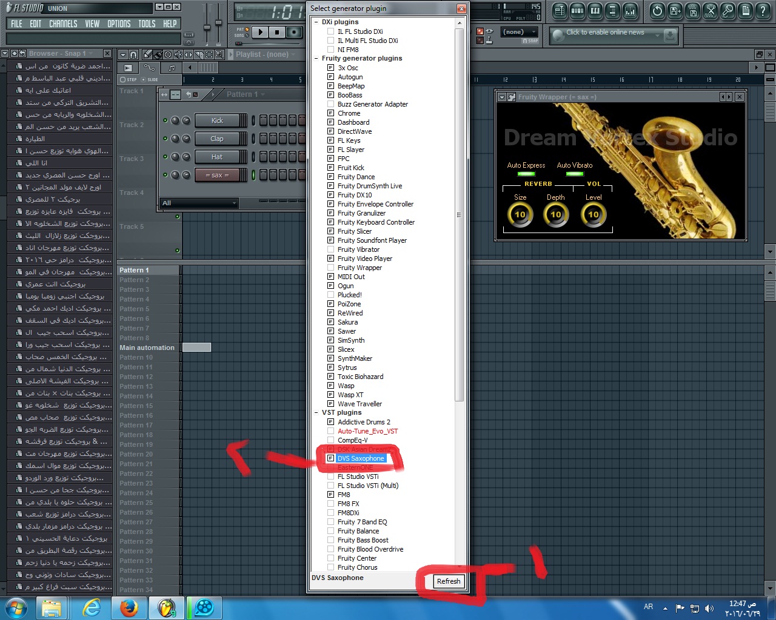The height and width of the screenshot is (620, 776).
Task: Open the playlist view icon in top toolbar
Action: 560,11
